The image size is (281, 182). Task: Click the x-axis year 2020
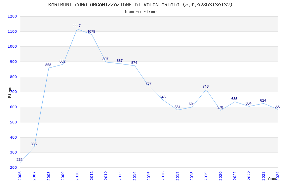coord(221,176)
